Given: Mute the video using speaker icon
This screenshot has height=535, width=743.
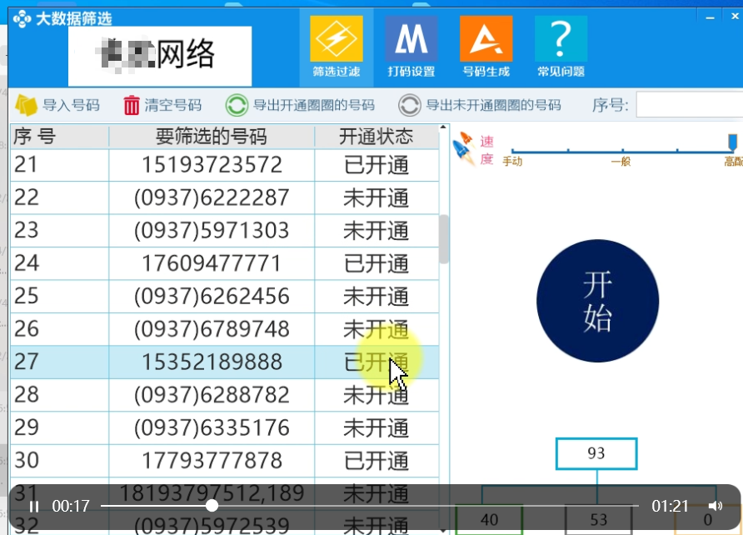Looking at the screenshot, I should [715, 506].
